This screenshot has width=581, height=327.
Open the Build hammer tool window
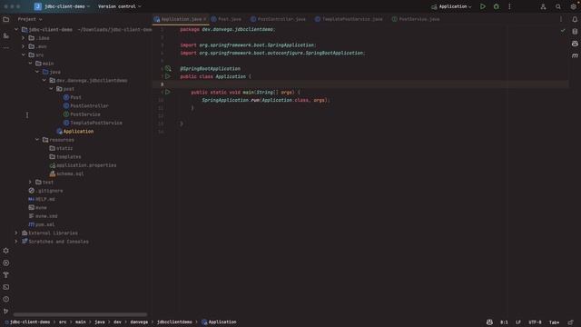click(6, 274)
